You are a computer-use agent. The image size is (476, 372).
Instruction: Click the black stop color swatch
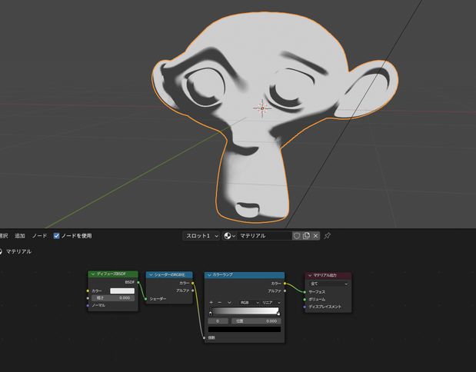tap(245, 329)
